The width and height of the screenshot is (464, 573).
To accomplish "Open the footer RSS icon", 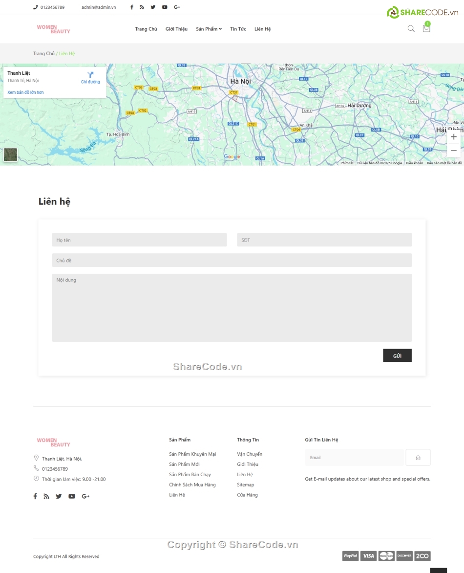I will pyautogui.click(x=46, y=496).
